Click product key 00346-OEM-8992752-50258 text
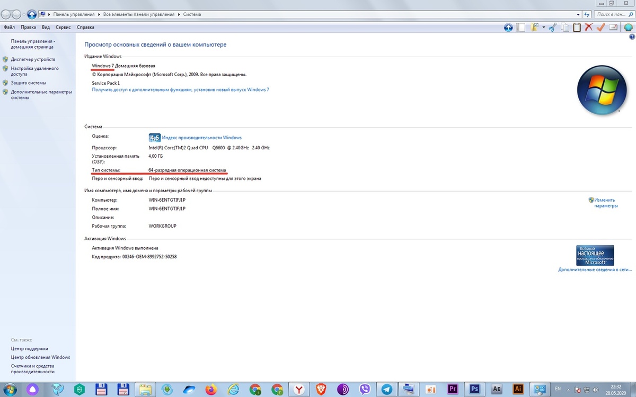This screenshot has height=397, width=636. (149, 257)
